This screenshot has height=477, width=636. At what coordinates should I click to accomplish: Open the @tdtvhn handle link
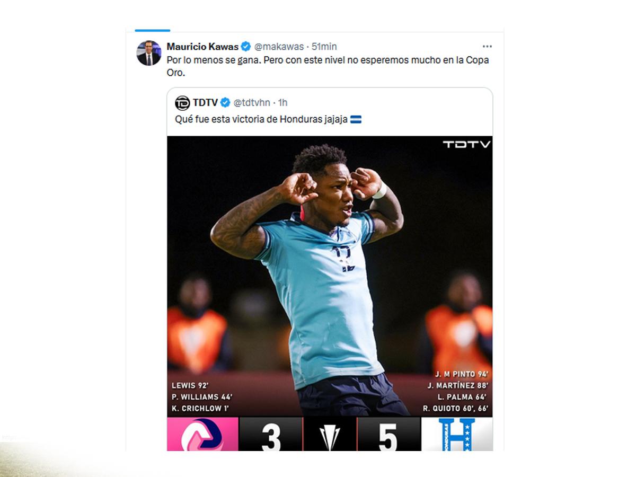pos(252,102)
